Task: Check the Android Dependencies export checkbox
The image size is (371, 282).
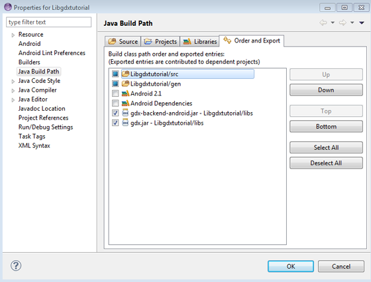Action: tap(115, 103)
